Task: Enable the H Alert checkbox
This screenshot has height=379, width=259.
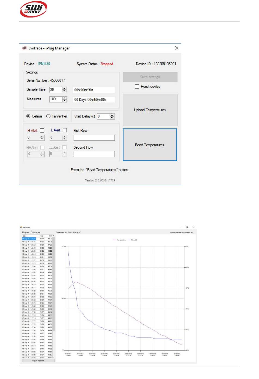Action: pyautogui.click(x=42, y=130)
